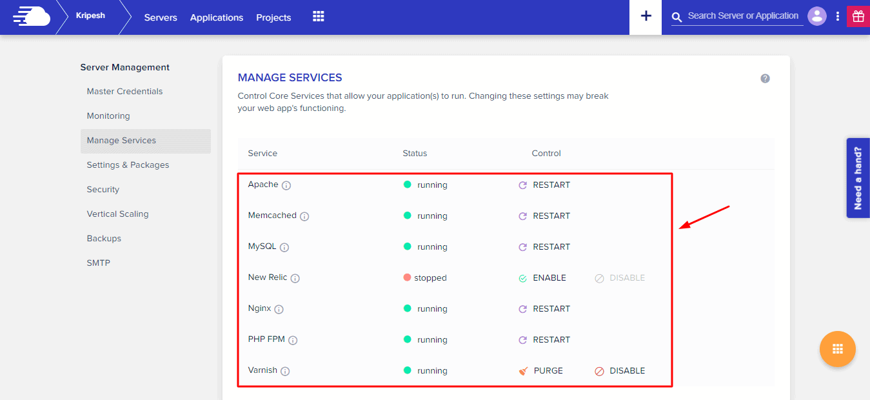Screen dimensions: 870x400
Task: Open the user profile avatar
Action: pyautogui.click(x=817, y=16)
